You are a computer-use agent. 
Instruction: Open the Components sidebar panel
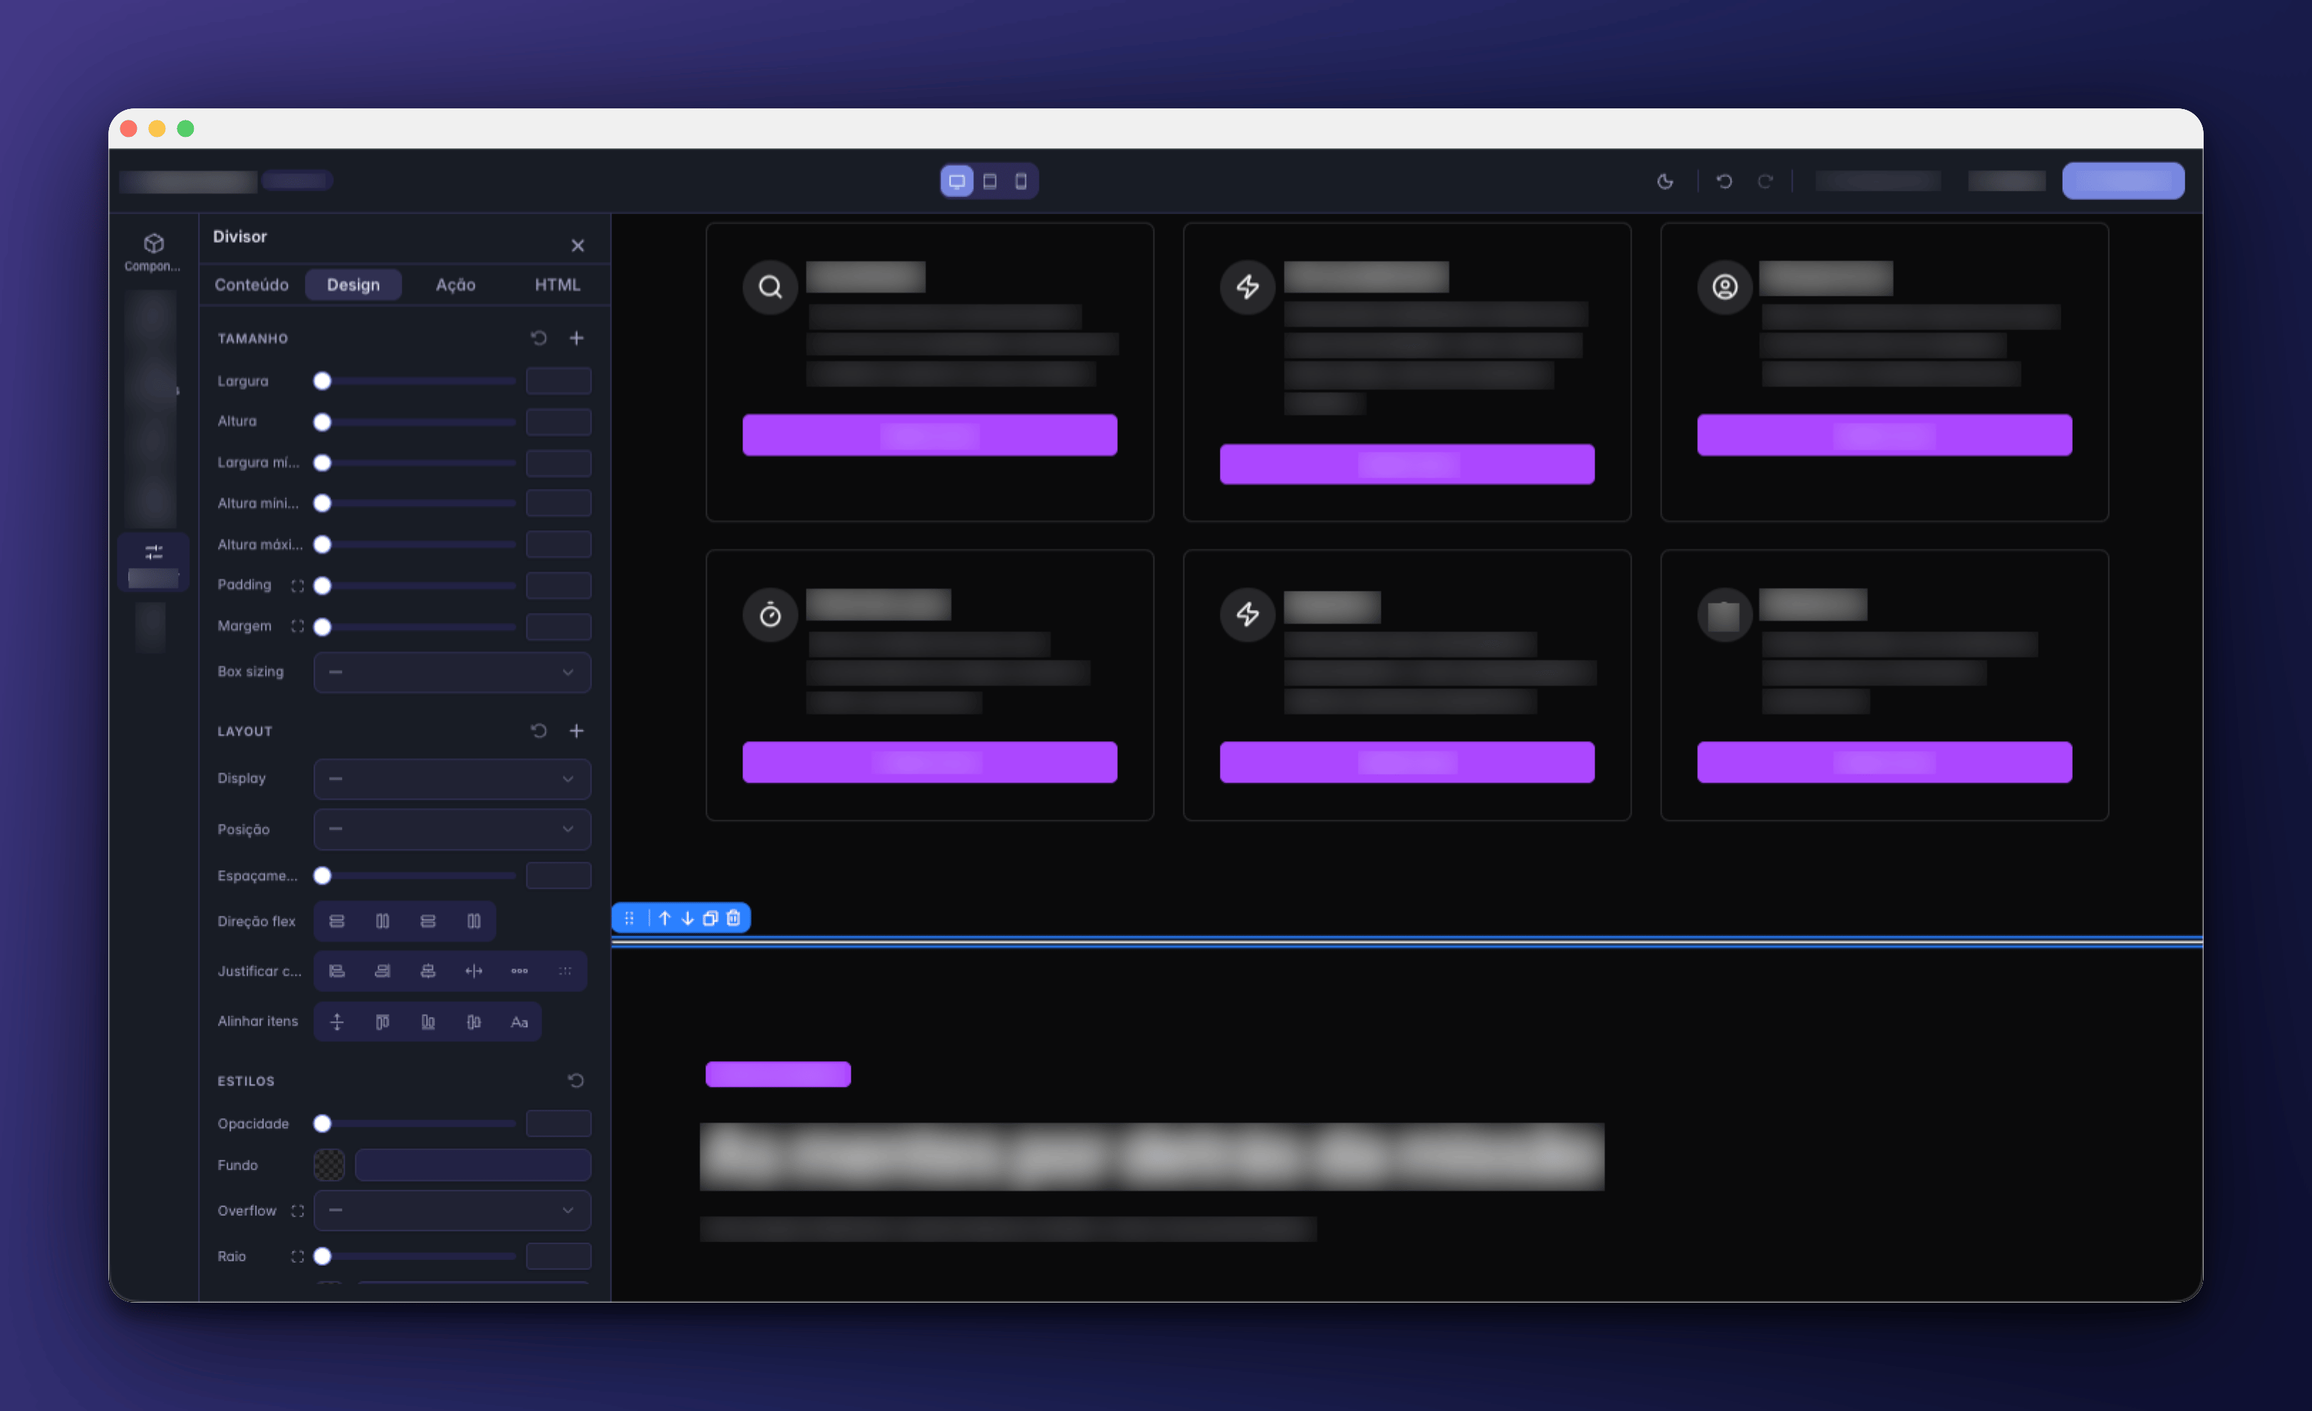click(153, 252)
